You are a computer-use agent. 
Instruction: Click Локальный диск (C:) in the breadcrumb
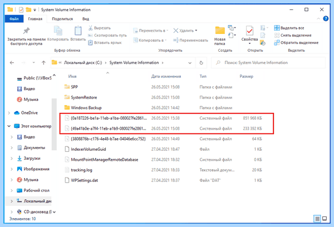click(83, 63)
